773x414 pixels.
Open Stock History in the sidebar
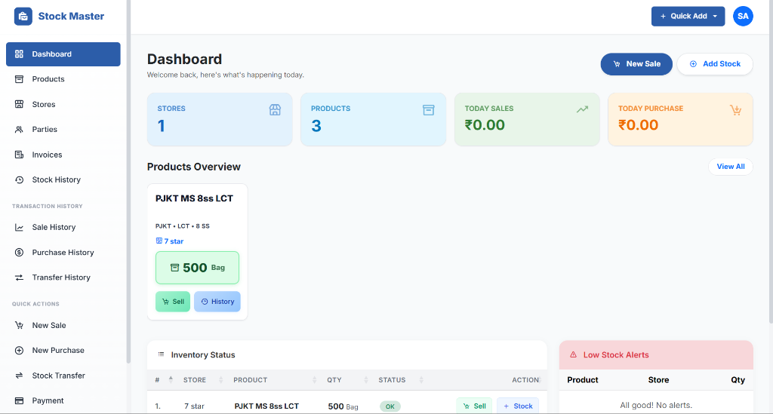pos(63,179)
